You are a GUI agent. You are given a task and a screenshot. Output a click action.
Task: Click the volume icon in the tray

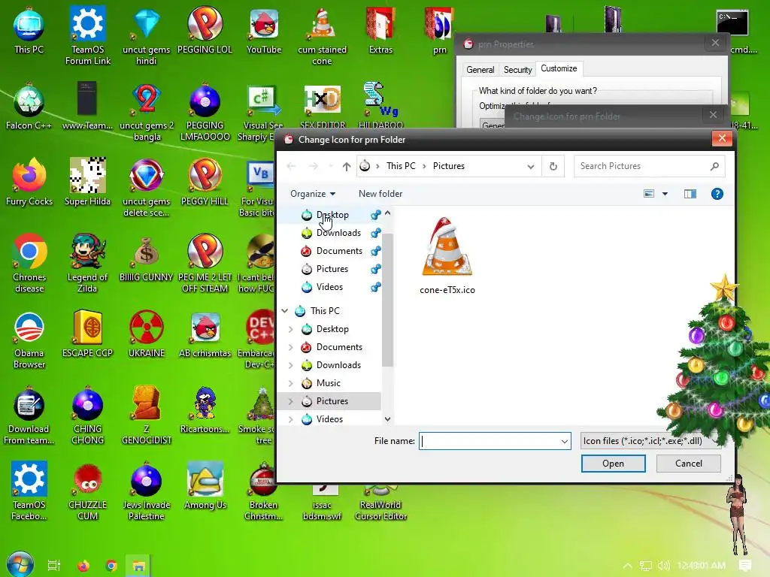[663, 566]
